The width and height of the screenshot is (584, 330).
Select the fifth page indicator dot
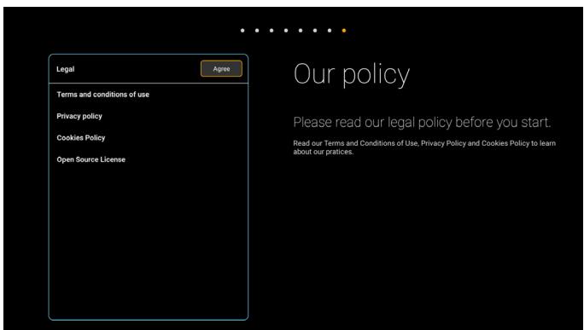[301, 31]
